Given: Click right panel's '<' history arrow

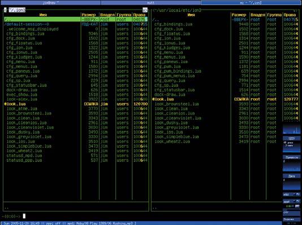Looking at the screenshot, I should click(x=154, y=10).
